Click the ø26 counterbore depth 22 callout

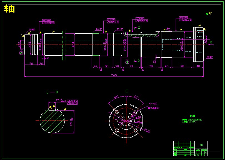(x=154, y=108)
